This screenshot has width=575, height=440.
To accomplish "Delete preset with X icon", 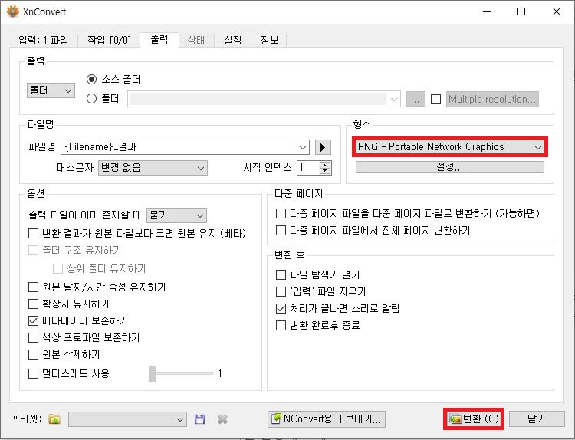I will pyautogui.click(x=222, y=419).
